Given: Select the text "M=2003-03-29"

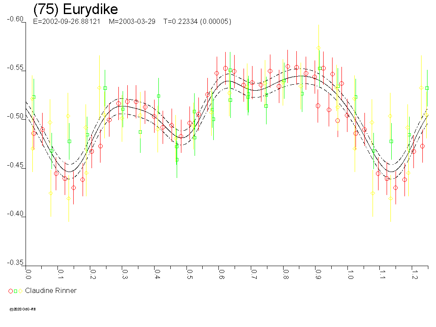Looking at the screenshot, I should 132,22.
